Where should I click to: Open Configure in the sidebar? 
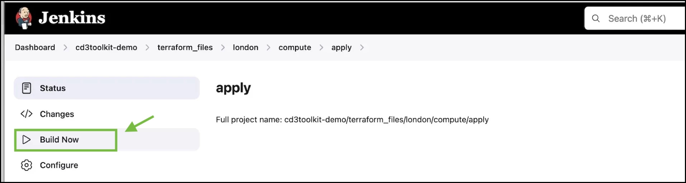point(59,165)
